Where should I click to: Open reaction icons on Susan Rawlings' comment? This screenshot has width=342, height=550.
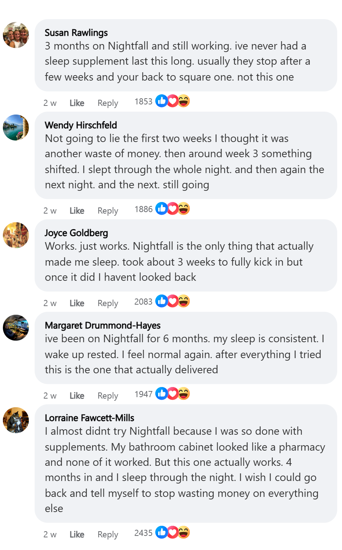[x=173, y=101]
